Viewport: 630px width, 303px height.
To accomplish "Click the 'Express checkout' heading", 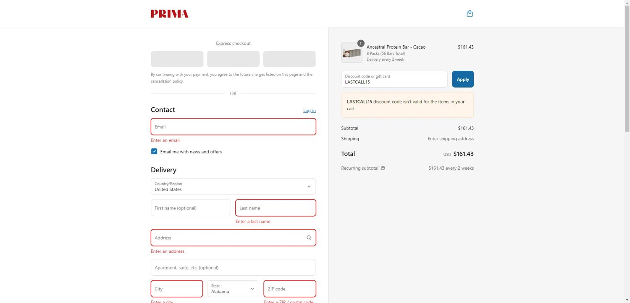I will [x=233, y=44].
